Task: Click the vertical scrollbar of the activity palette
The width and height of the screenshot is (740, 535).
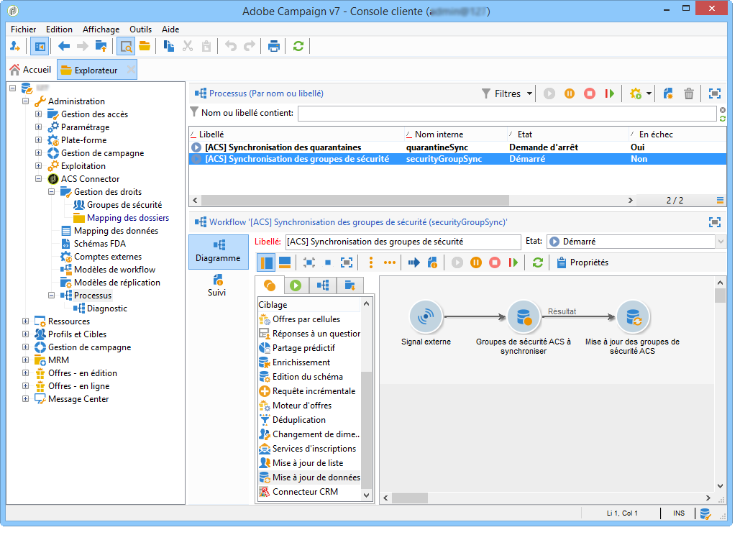Action: point(366,430)
